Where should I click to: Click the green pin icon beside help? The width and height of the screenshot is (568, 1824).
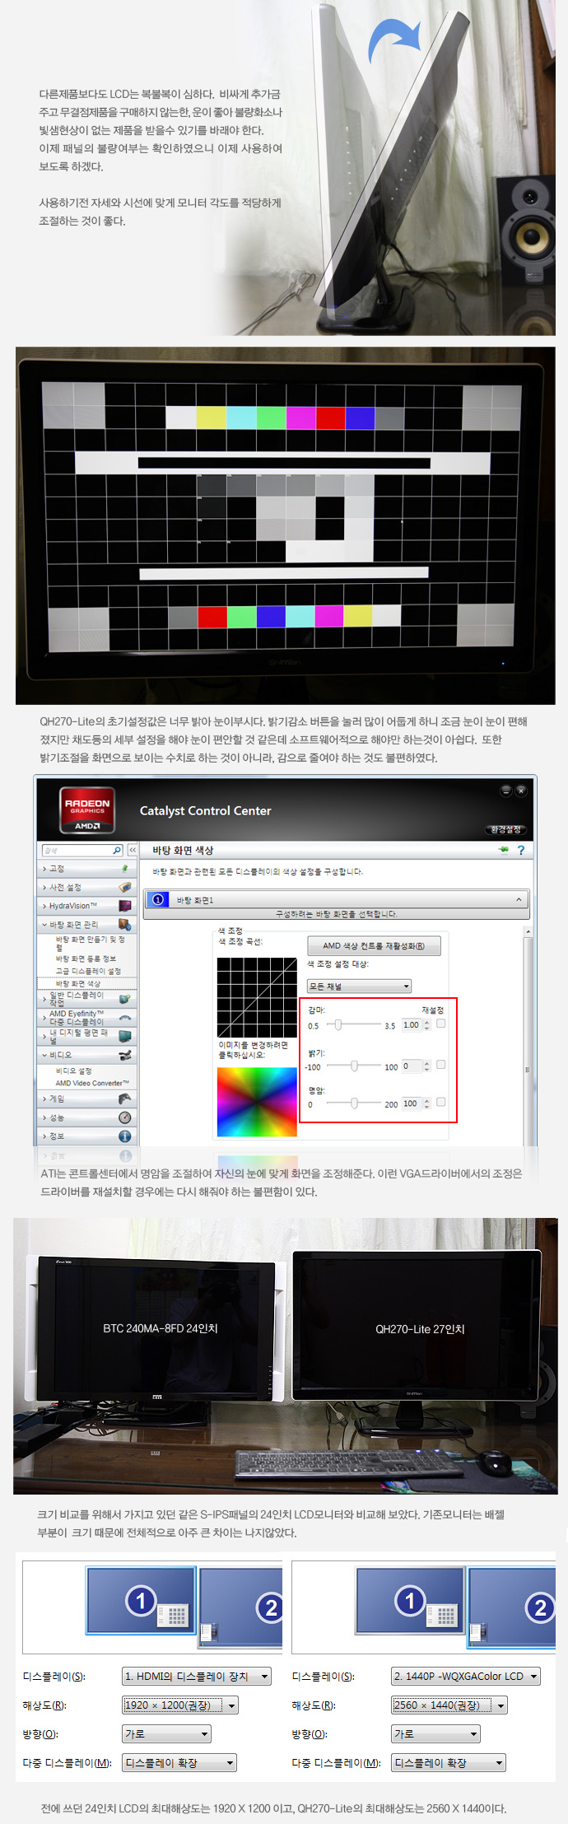click(503, 850)
